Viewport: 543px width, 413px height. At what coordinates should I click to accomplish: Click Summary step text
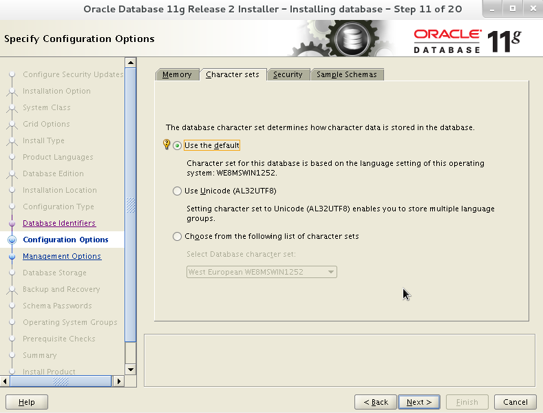coord(40,355)
